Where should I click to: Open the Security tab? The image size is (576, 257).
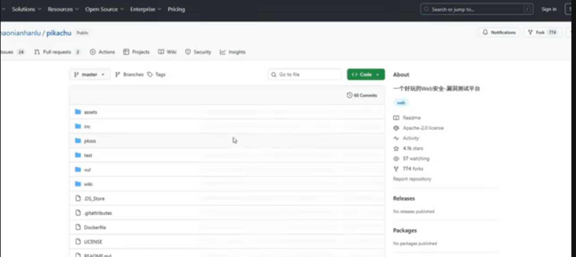pos(198,52)
